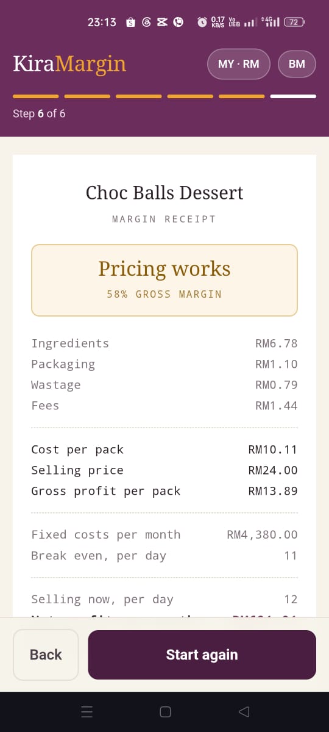
Task: Tap the battery level indicator
Action: click(x=294, y=22)
